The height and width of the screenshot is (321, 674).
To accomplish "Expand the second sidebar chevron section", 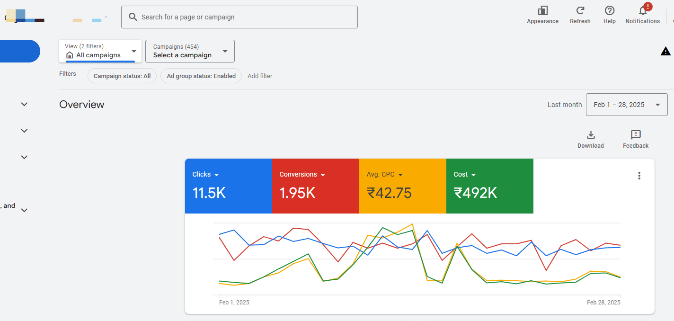I will pos(24,131).
